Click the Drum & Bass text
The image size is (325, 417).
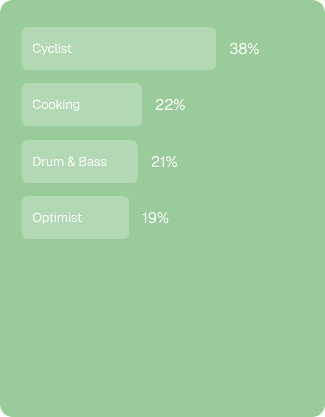pyautogui.click(x=69, y=162)
